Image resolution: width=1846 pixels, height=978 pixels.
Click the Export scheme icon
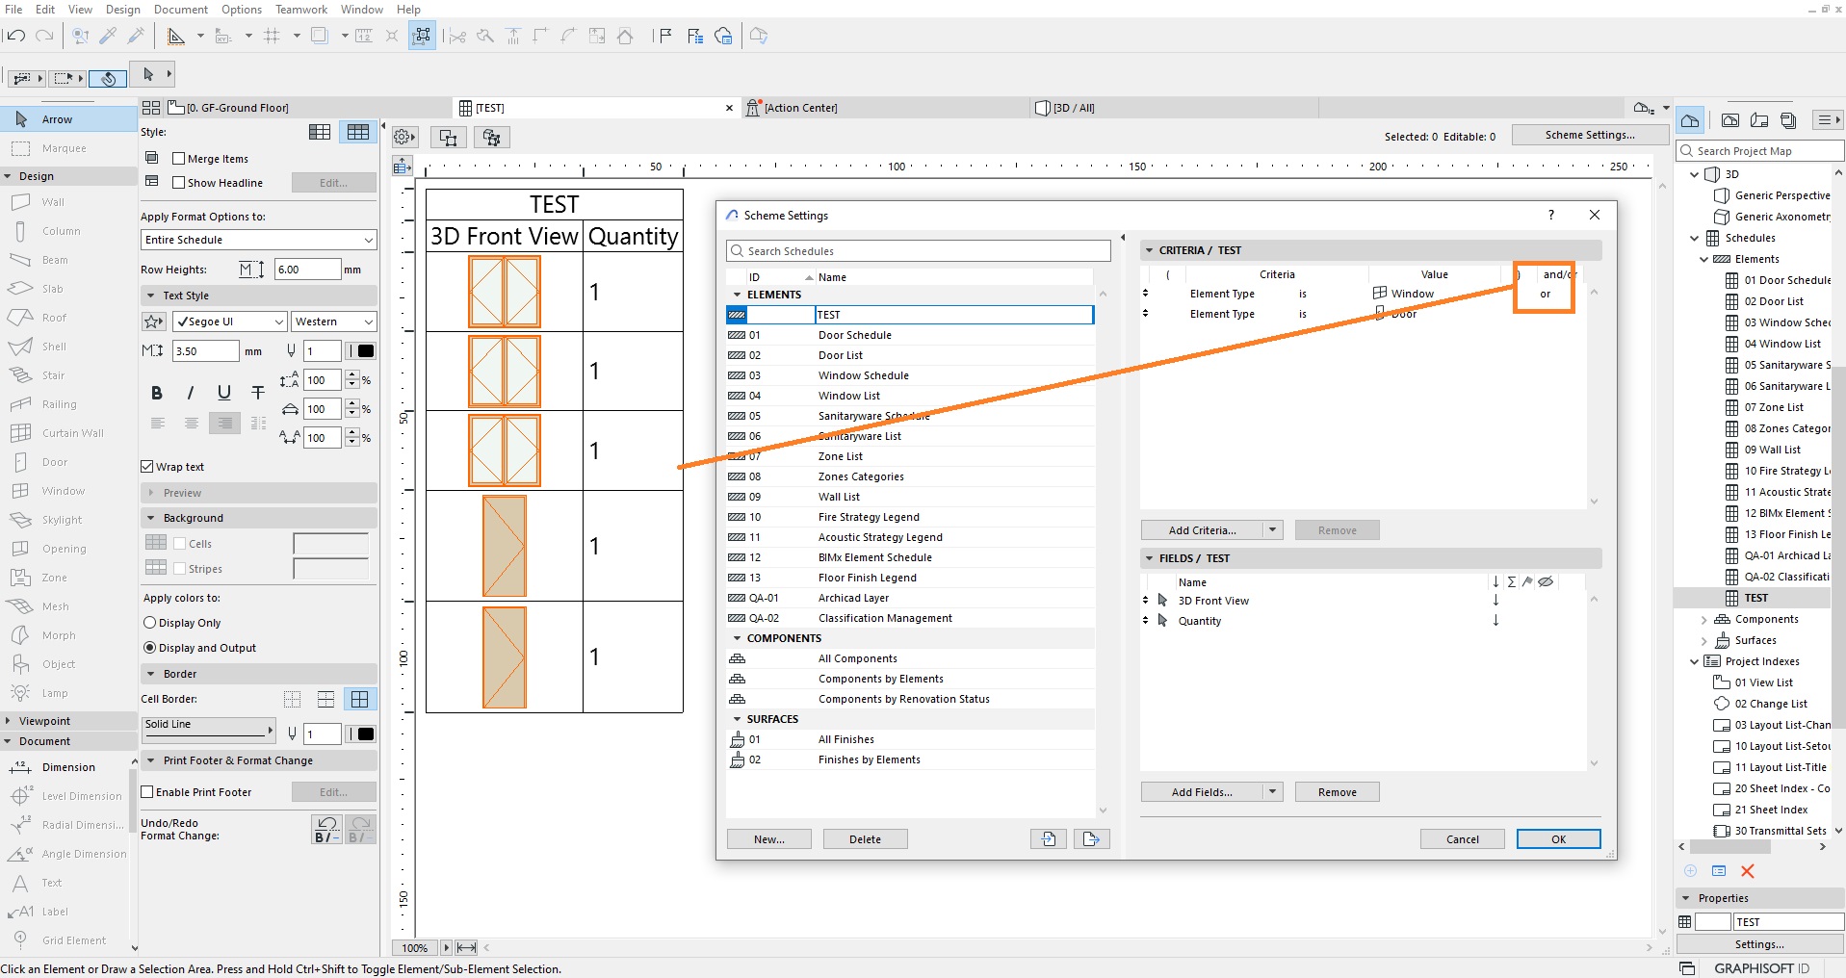1090,839
